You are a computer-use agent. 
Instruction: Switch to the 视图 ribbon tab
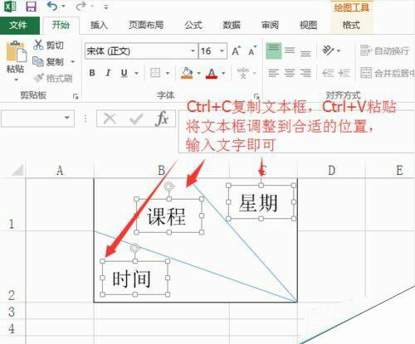coord(308,25)
